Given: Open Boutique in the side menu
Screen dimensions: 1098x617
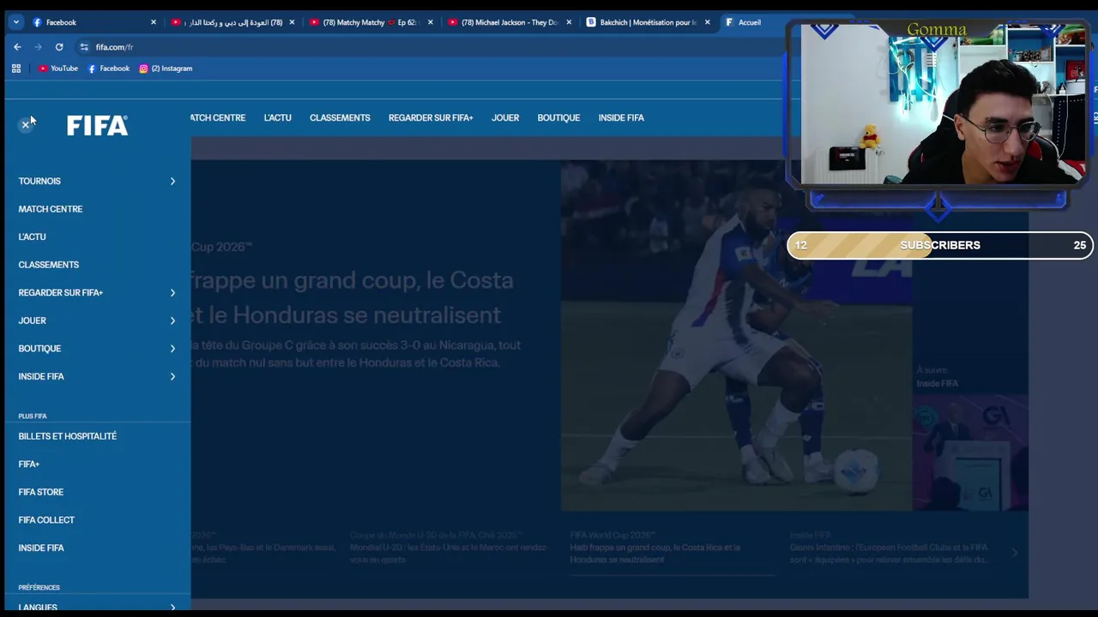Looking at the screenshot, I should 39,349.
